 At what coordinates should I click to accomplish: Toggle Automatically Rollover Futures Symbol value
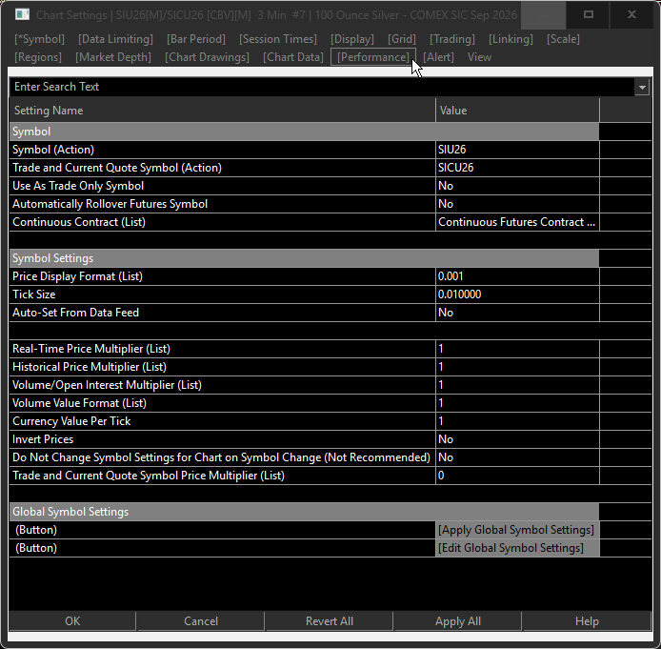[517, 204]
